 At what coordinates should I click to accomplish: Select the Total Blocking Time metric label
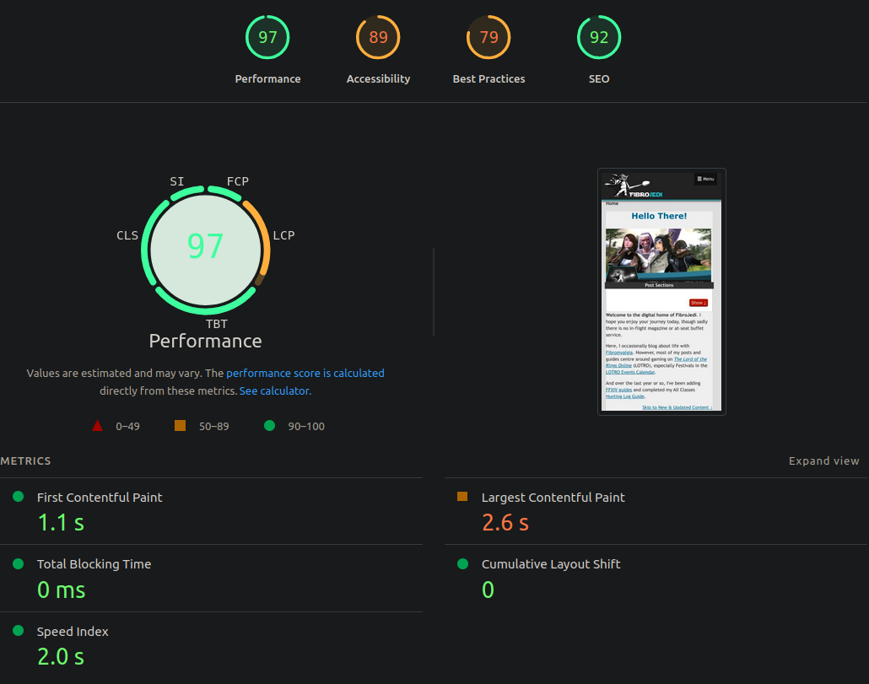[94, 564]
